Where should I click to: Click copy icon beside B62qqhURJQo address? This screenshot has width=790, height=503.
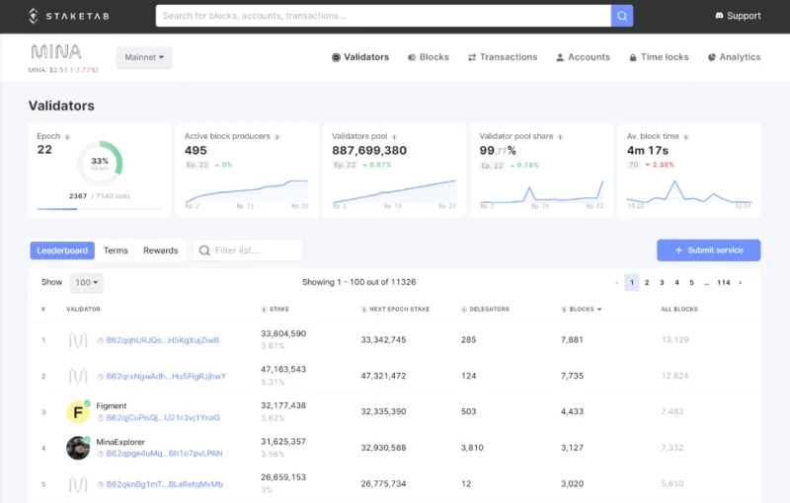click(x=101, y=340)
